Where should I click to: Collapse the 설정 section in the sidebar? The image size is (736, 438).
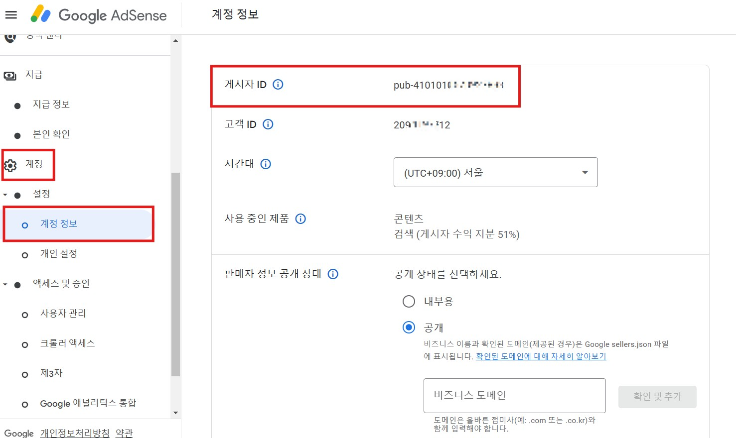5,194
